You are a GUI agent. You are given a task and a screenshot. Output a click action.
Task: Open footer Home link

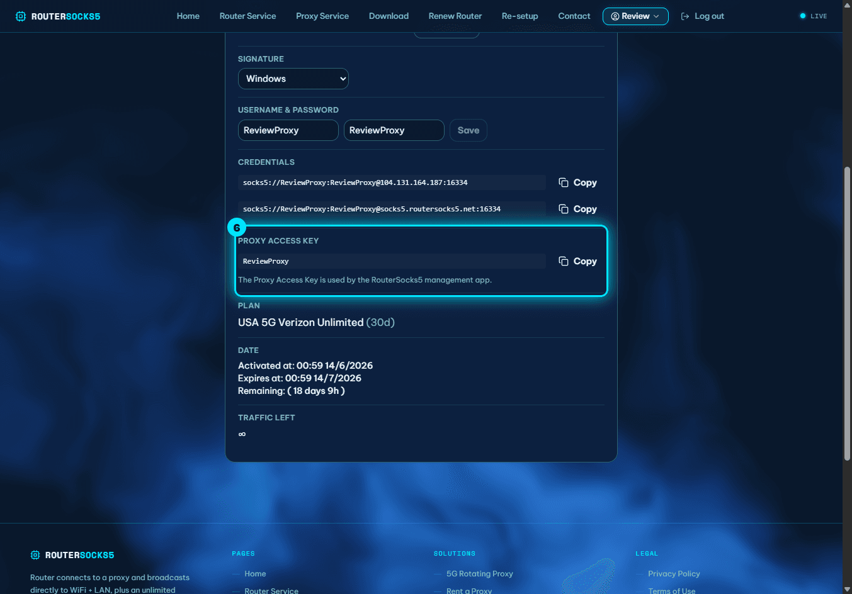click(255, 574)
